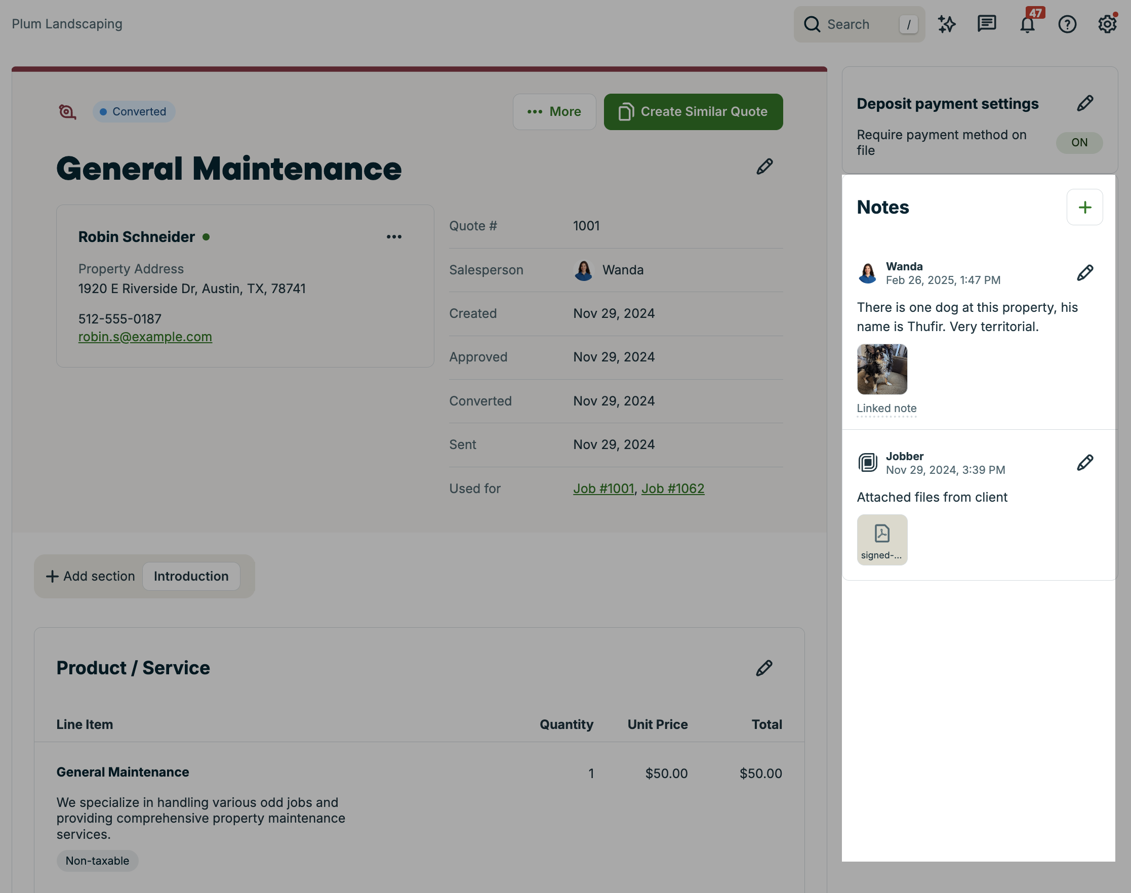
Task: Edit Wanda's note with pencil icon
Action: [1085, 273]
